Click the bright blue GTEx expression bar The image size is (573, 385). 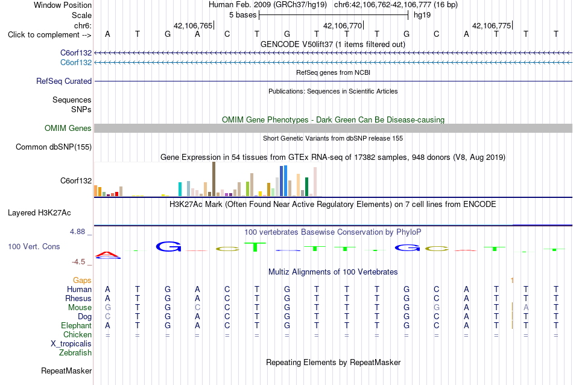(285, 180)
